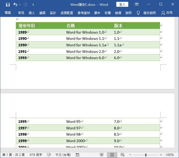Open Customize Quick Access Toolbar dropdown

pyautogui.click(x=33, y=5)
